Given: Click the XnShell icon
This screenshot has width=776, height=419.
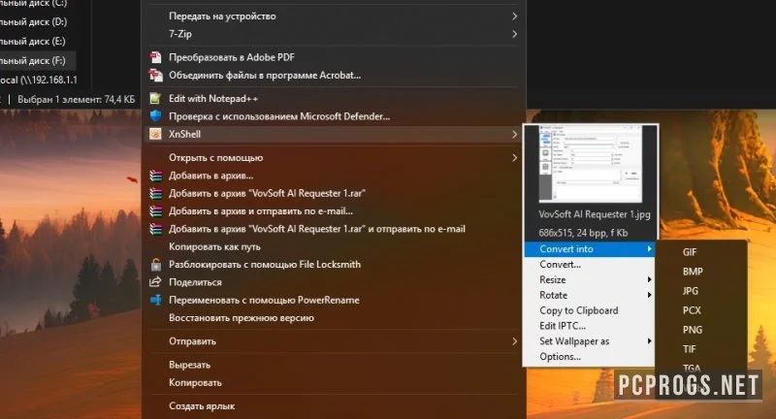Looking at the screenshot, I should [155, 134].
